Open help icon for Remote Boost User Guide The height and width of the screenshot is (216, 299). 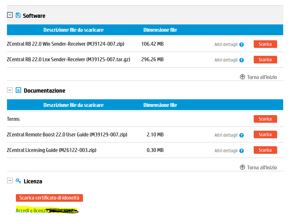pyautogui.click(x=242, y=135)
